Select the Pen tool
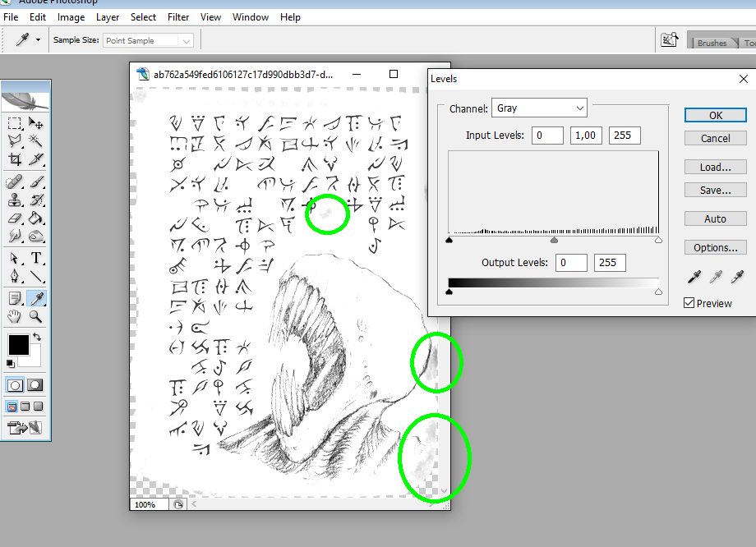Screen dimensions: 756x547 click(15, 276)
